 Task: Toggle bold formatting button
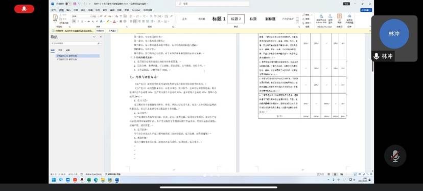click(x=74, y=22)
